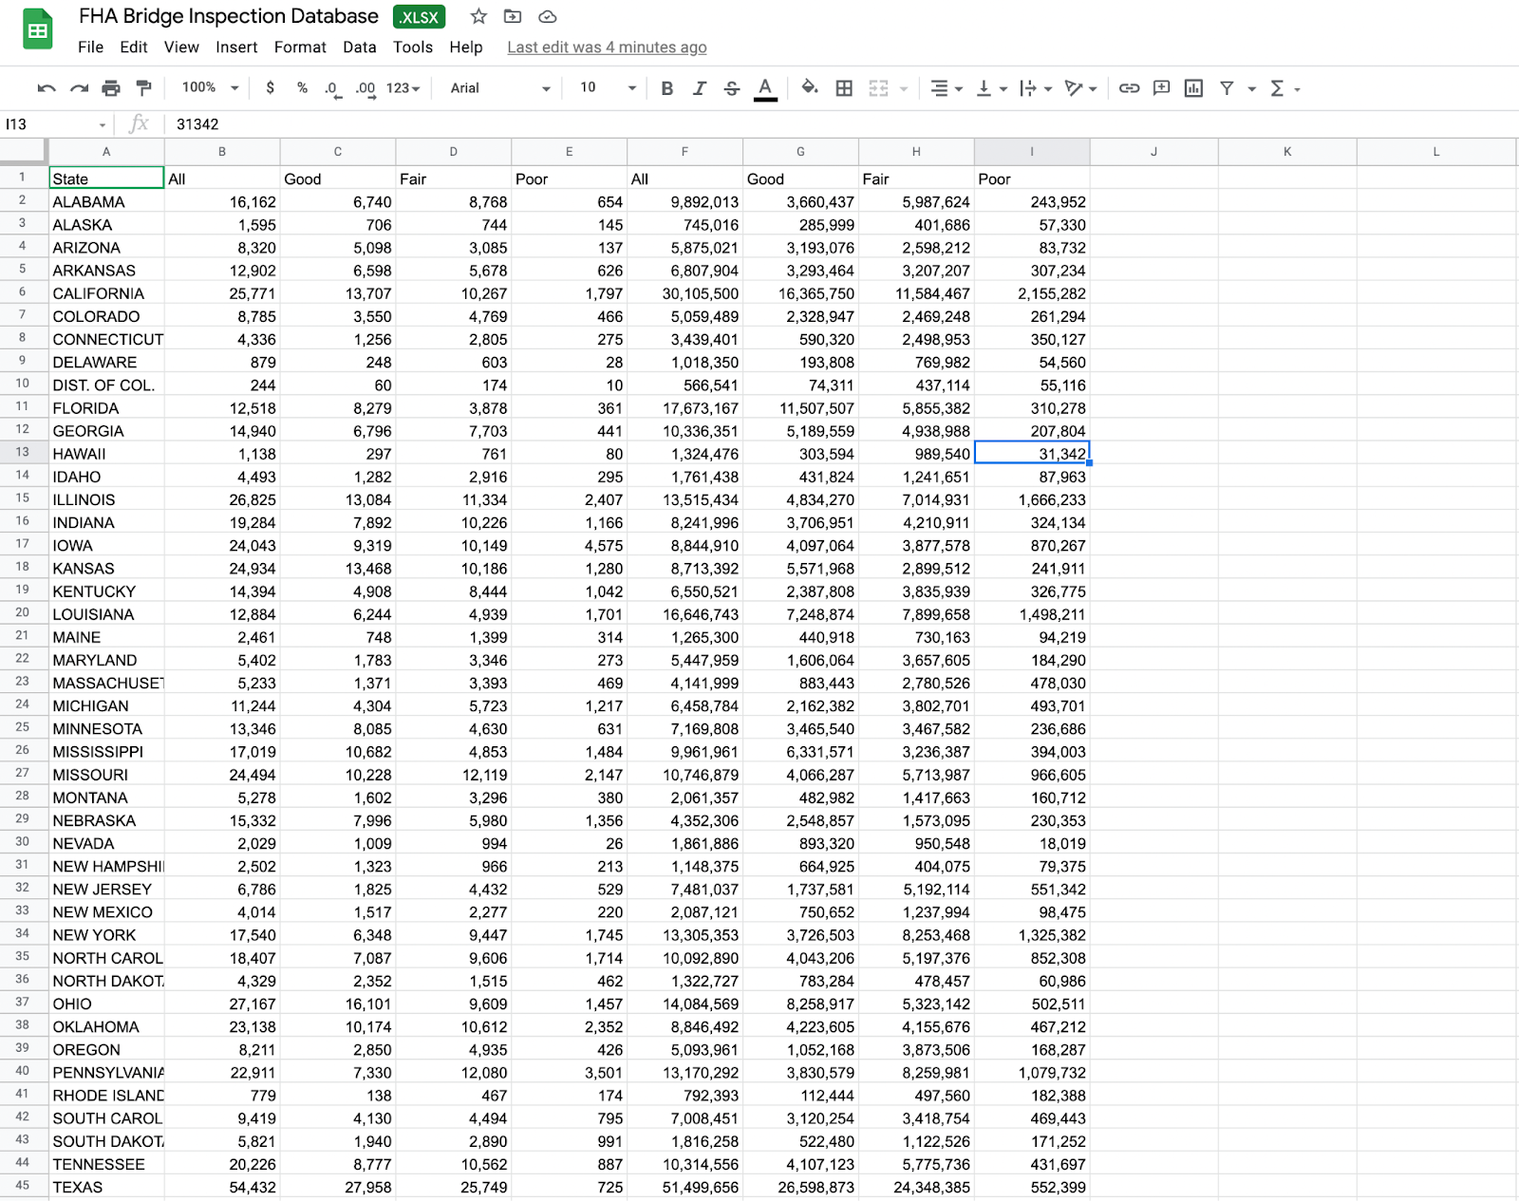Toggle Italic formatting
Image resolution: width=1519 pixels, height=1201 pixels.
coord(700,88)
